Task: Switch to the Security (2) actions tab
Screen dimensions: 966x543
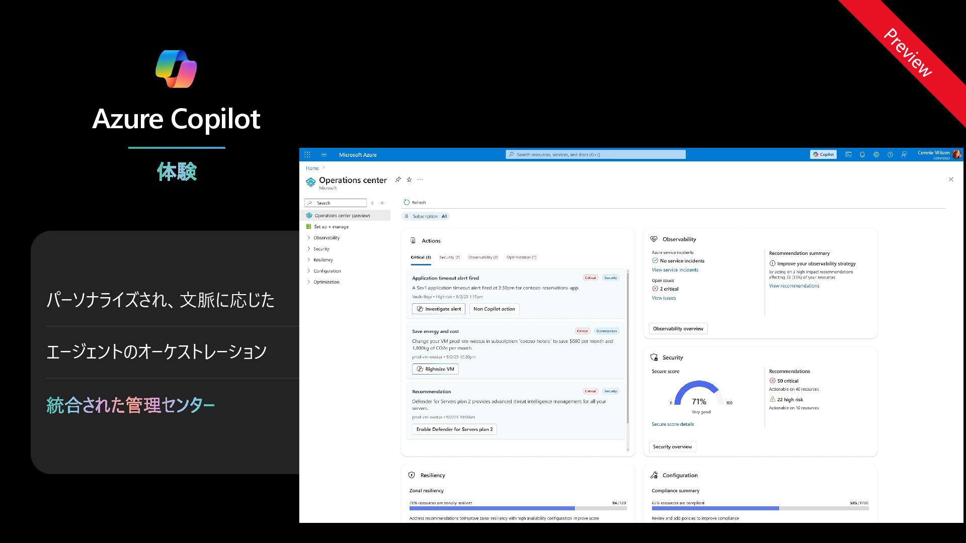Action: tap(449, 257)
